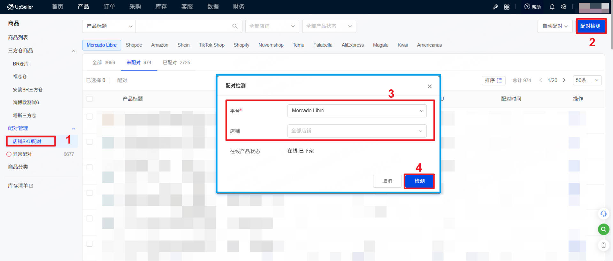Open the 客服 top menu
613x261 pixels.
pyautogui.click(x=187, y=7)
